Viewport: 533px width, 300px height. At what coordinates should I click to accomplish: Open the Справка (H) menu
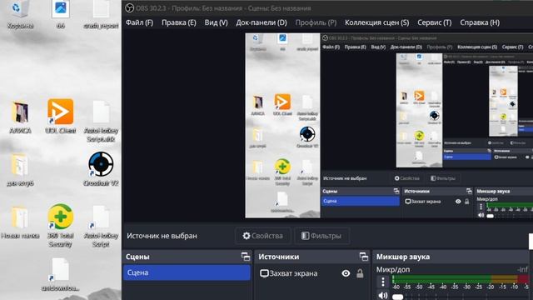pos(480,22)
